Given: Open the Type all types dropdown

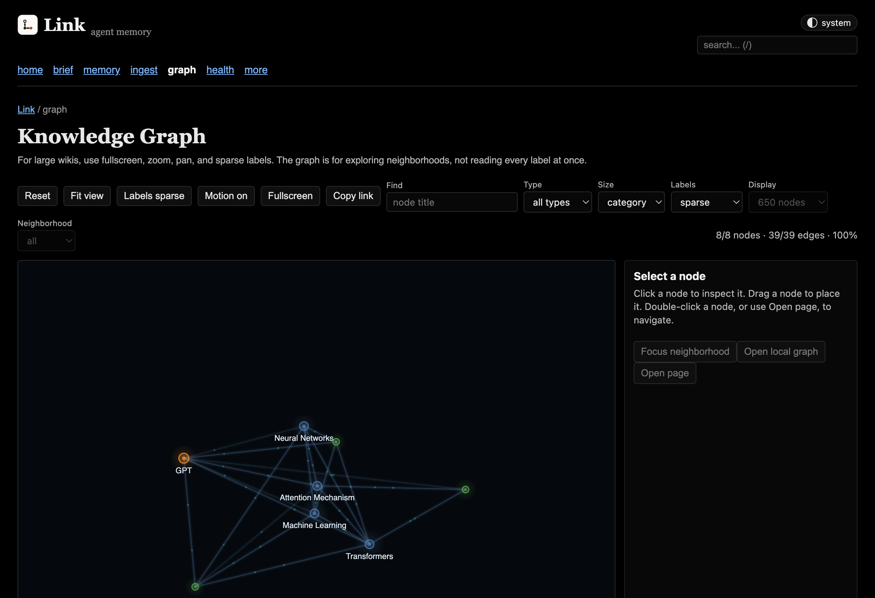Looking at the screenshot, I should 557,202.
